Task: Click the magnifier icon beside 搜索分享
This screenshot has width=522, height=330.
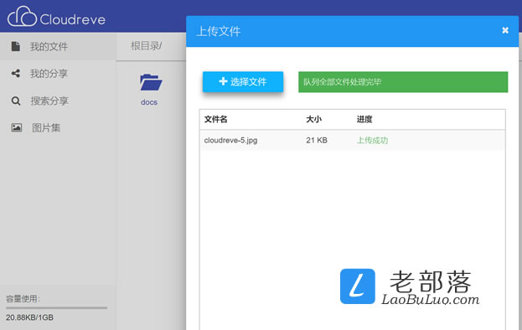Action: (x=16, y=101)
